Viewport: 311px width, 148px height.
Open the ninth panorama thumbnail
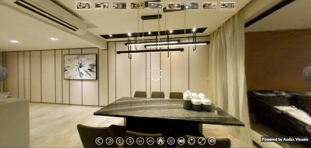[x=227, y=5]
